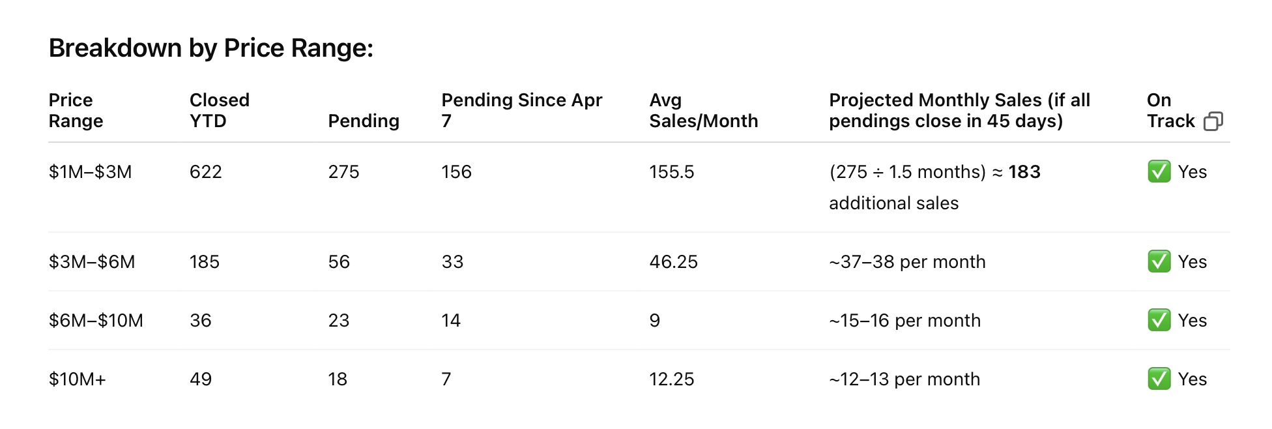Click the bold 183 projected value
1272x429 pixels.
point(1024,171)
